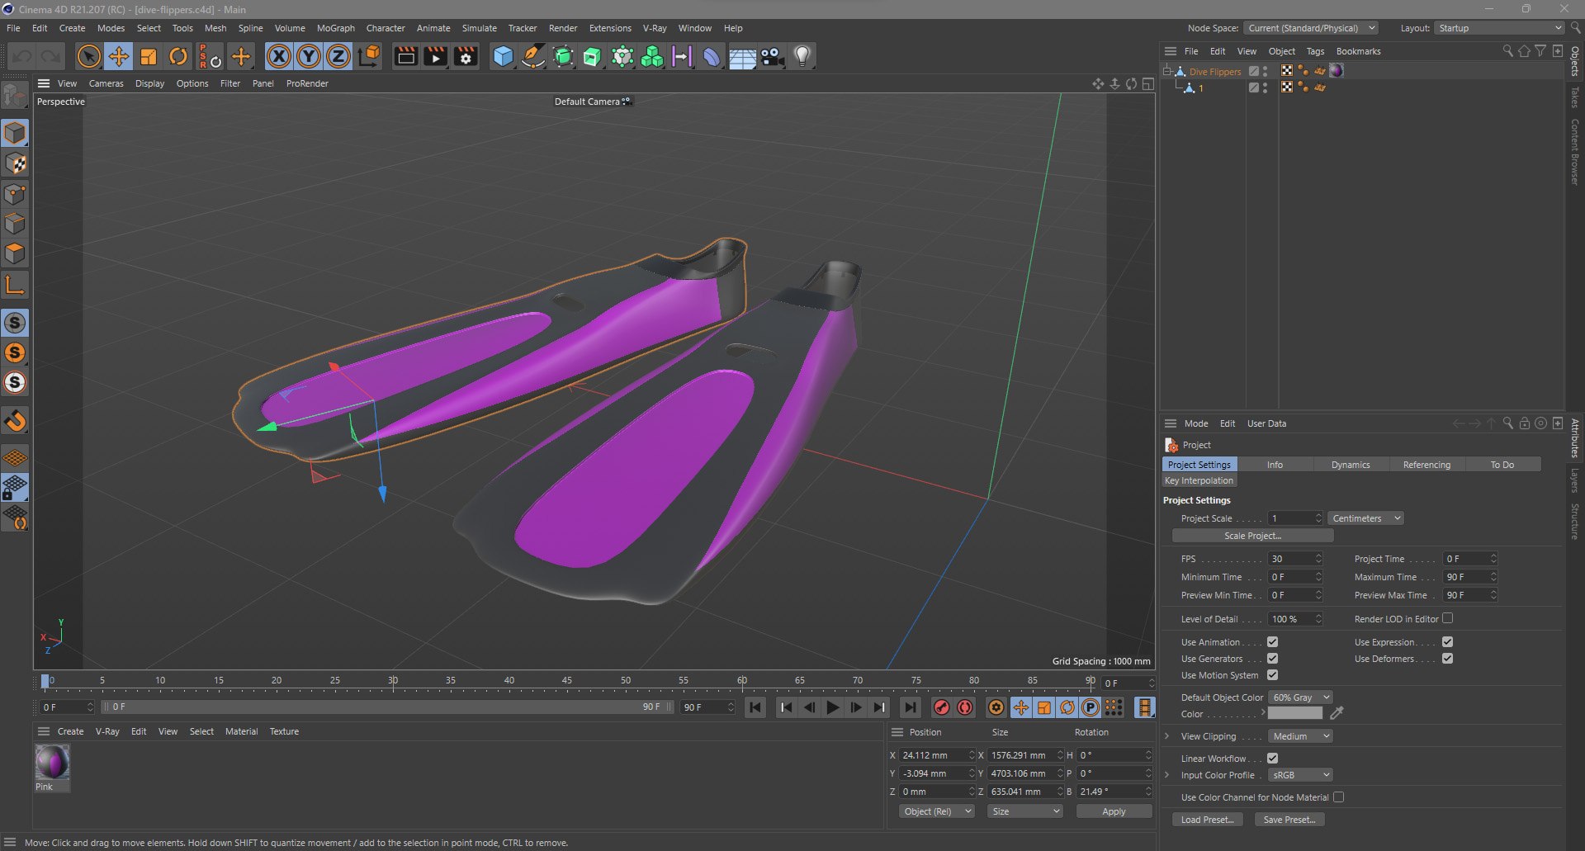Click Apply in coordinates panel
The width and height of the screenshot is (1585, 851).
(1114, 811)
